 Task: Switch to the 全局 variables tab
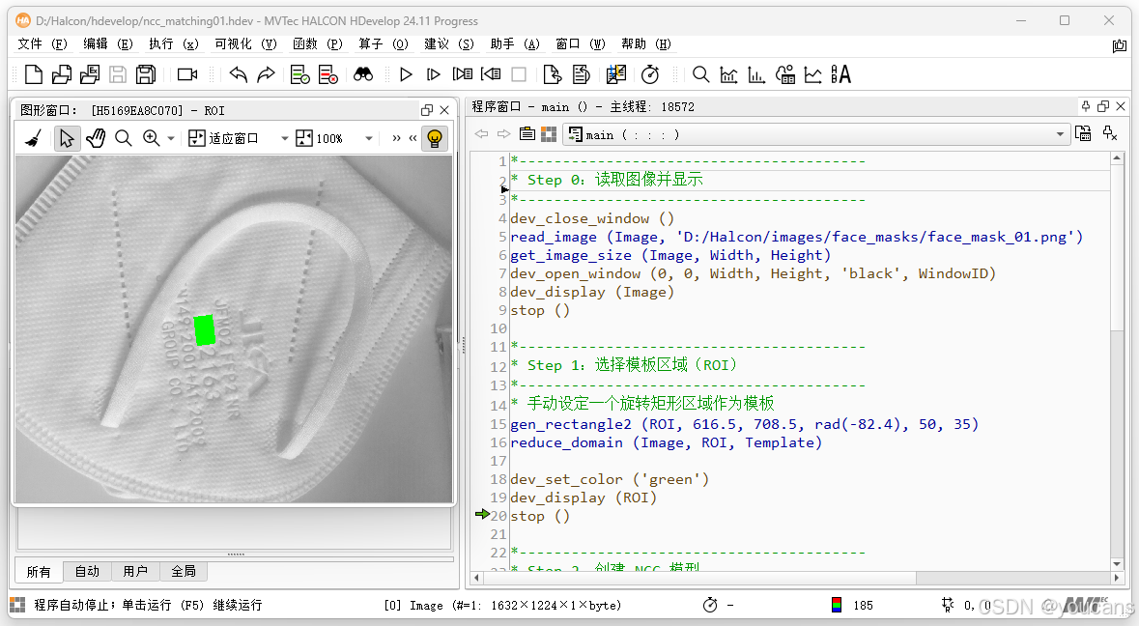point(183,572)
